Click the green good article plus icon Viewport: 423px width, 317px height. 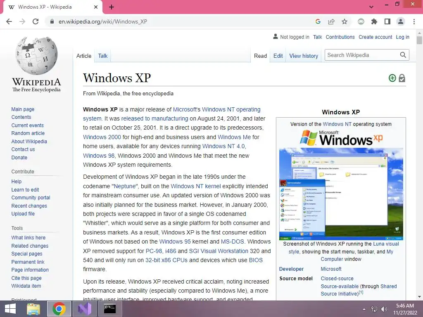pyautogui.click(x=392, y=78)
